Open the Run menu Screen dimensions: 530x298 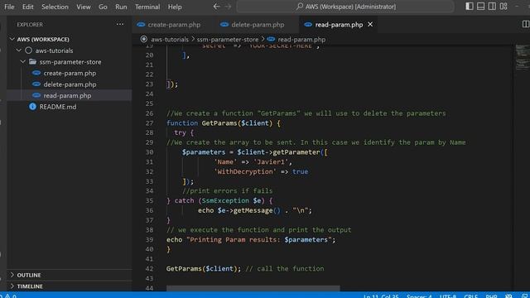[121, 7]
